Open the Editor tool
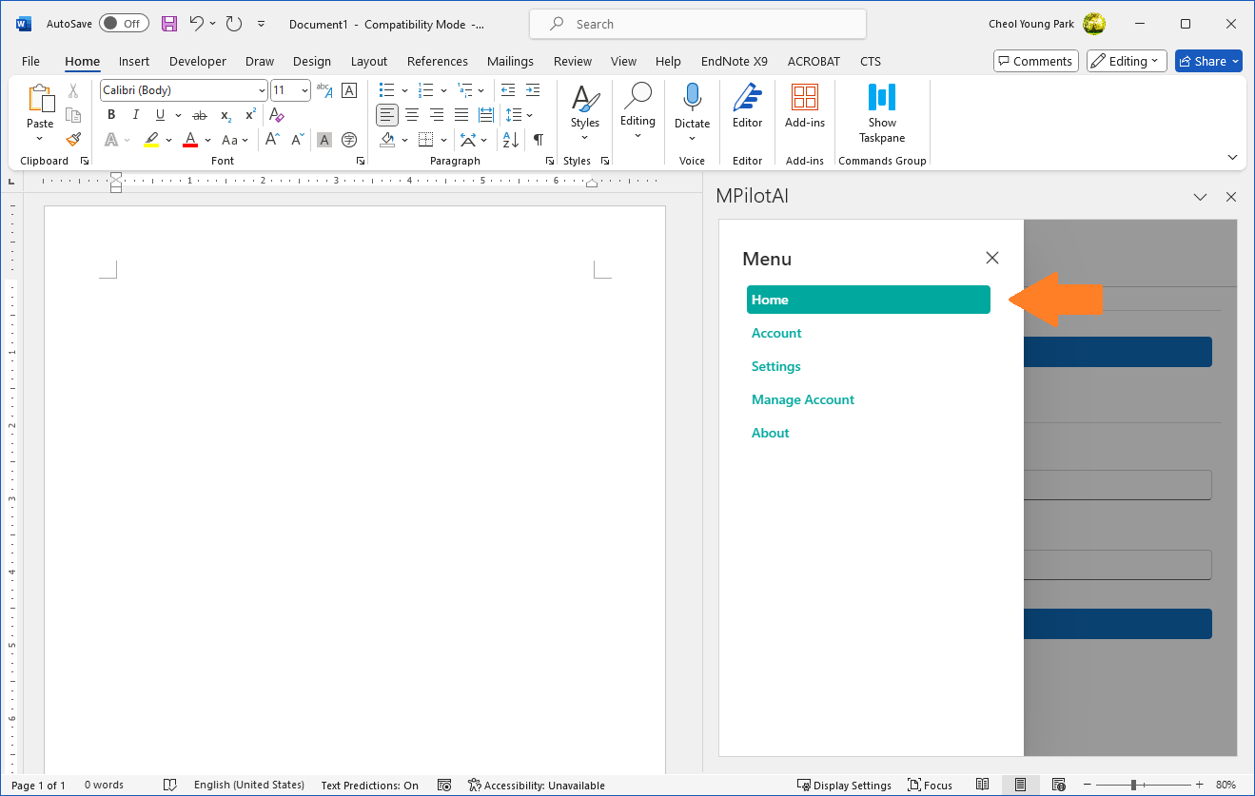This screenshot has height=796, width=1255. (748, 106)
